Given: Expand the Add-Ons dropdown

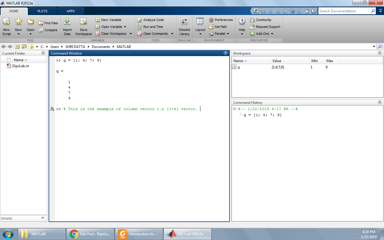Looking at the screenshot, I should coord(272,34).
